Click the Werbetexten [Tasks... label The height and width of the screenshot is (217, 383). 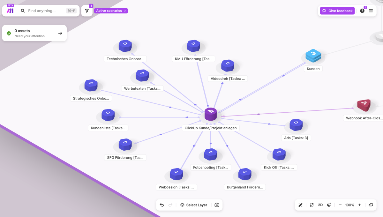142,89
